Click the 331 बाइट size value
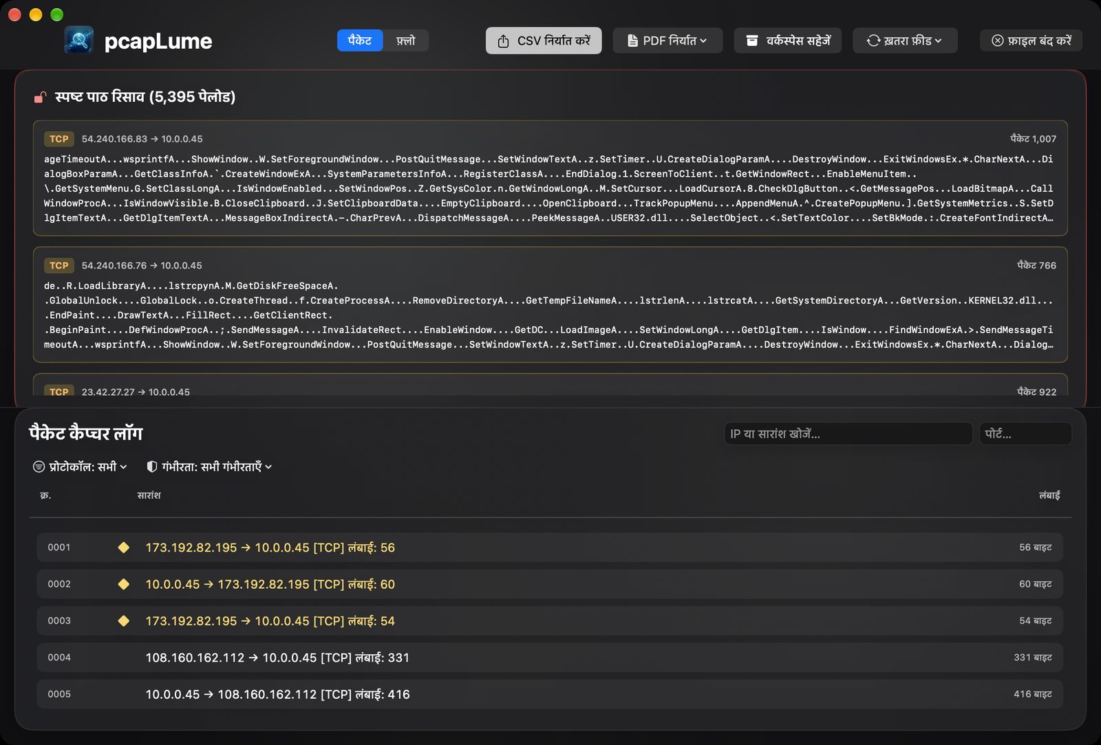Viewport: 1101px width, 745px height. [x=1033, y=658]
